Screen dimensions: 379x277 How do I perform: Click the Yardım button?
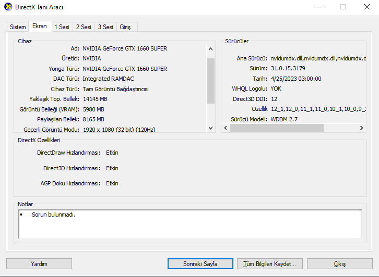[x=39, y=264]
